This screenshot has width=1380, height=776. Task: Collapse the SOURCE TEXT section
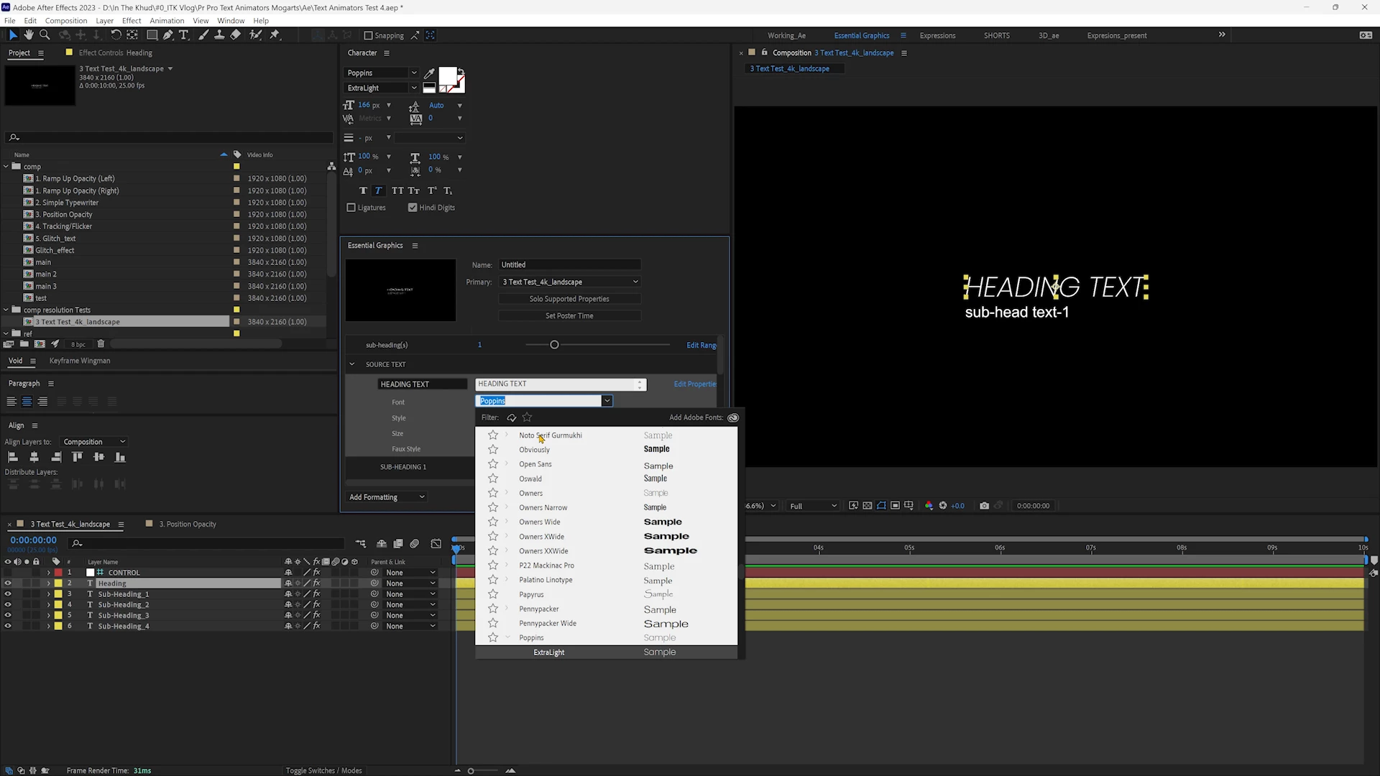coord(352,364)
